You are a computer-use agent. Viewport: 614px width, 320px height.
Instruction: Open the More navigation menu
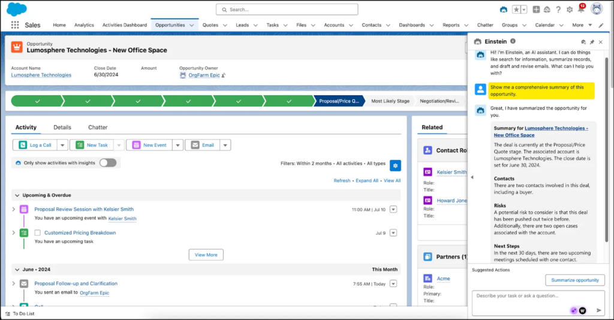pyautogui.click(x=582, y=25)
